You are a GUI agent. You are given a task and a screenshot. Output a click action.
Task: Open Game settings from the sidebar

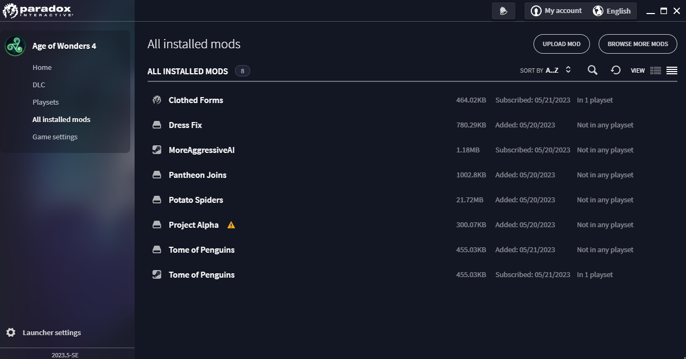tap(55, 137)
